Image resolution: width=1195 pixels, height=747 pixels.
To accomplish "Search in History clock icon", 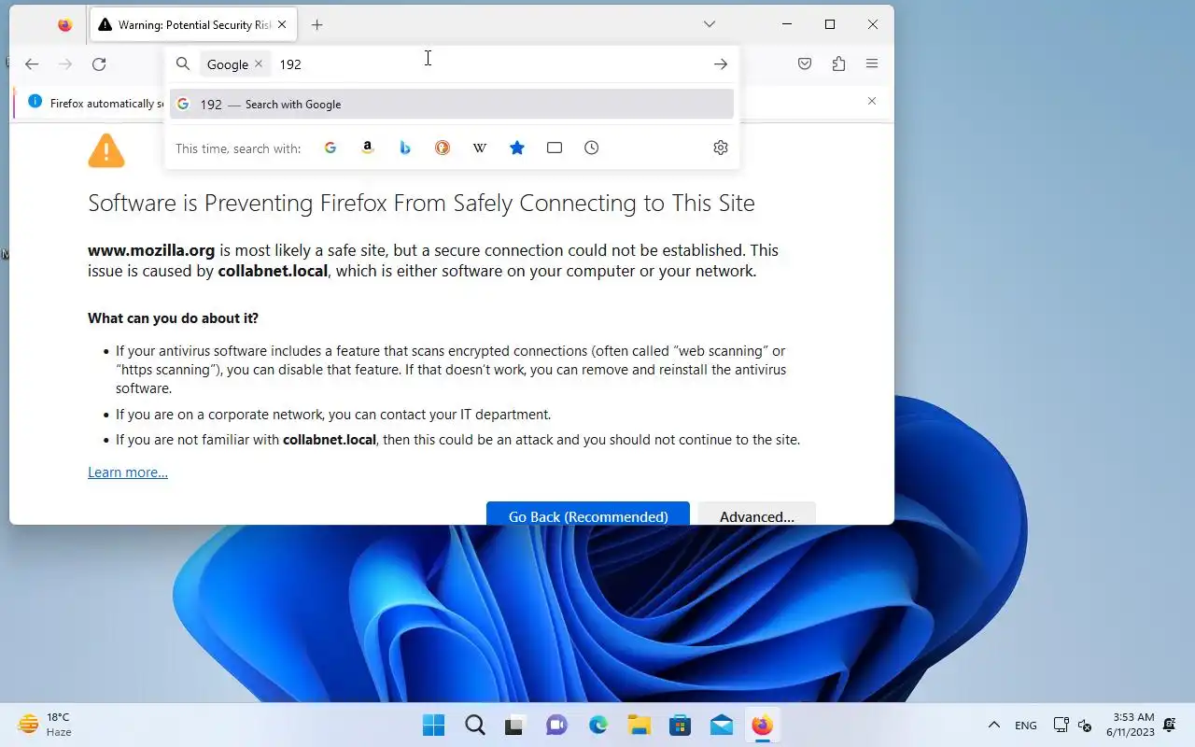I will coord(592,148).
